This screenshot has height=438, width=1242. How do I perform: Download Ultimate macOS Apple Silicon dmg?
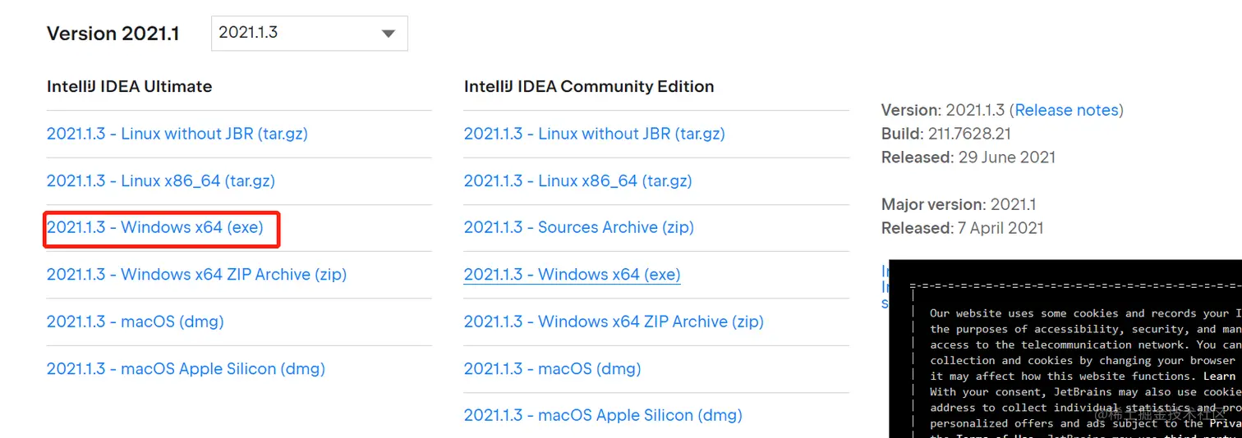[186, 368]
